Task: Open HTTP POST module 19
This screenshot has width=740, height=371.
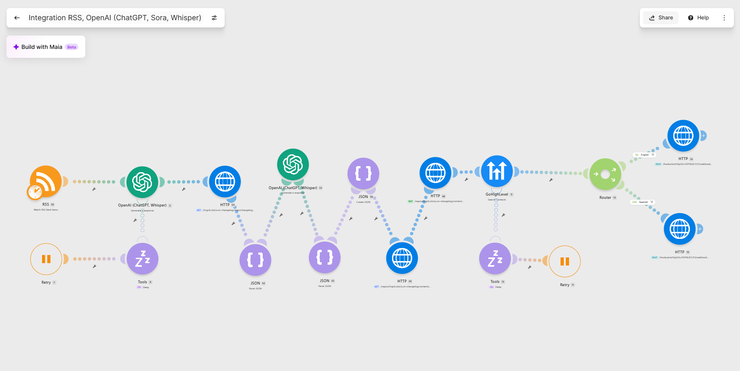Action: [x=680, y=229]
